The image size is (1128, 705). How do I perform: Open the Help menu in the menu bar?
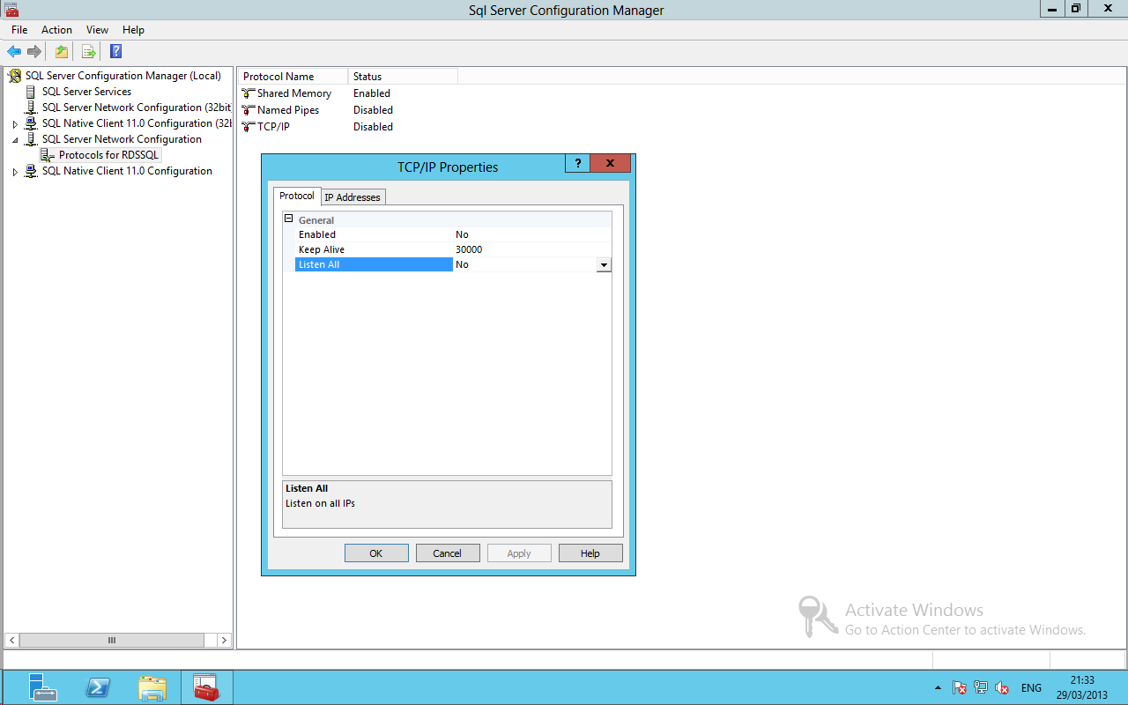coord(133,30)
